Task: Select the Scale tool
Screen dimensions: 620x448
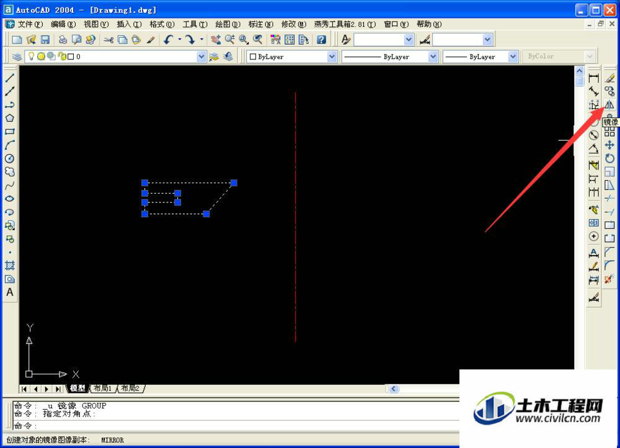Action: [x=609, y=171]
